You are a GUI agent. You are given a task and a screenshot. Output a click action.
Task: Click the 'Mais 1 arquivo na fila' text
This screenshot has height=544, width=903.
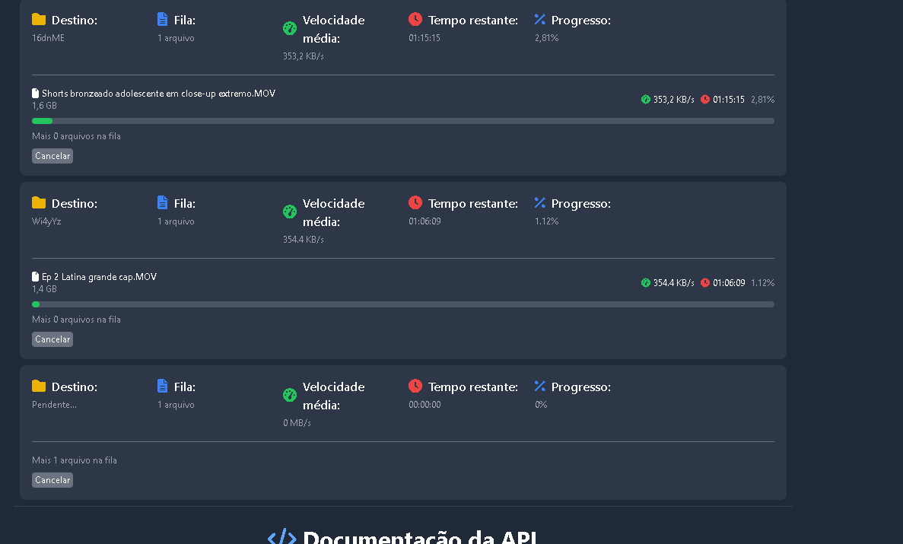pos(75,460)
